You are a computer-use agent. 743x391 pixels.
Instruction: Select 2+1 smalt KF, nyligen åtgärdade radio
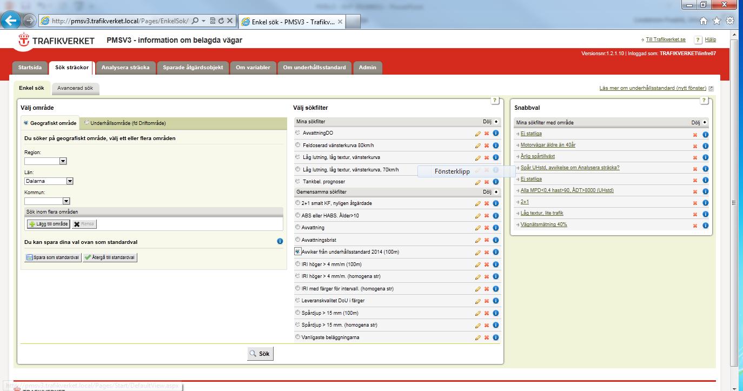tap(297, 203)
